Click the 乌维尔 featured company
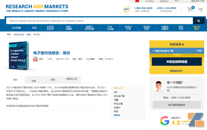 117,108
